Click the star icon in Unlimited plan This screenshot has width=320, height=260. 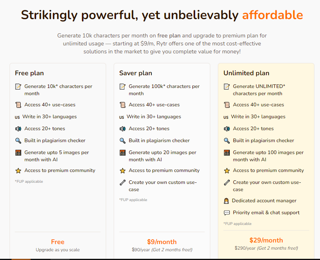pyautogui.click(x=227, y=170)
